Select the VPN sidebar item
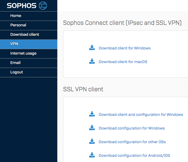Image resolution: width=188 pixels, height=162 pixels. click(x=29, y=44)
